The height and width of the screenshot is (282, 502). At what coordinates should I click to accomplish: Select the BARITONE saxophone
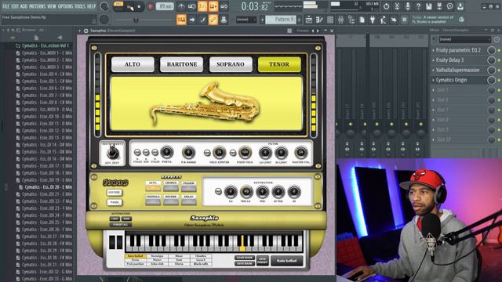coord(181,64)
